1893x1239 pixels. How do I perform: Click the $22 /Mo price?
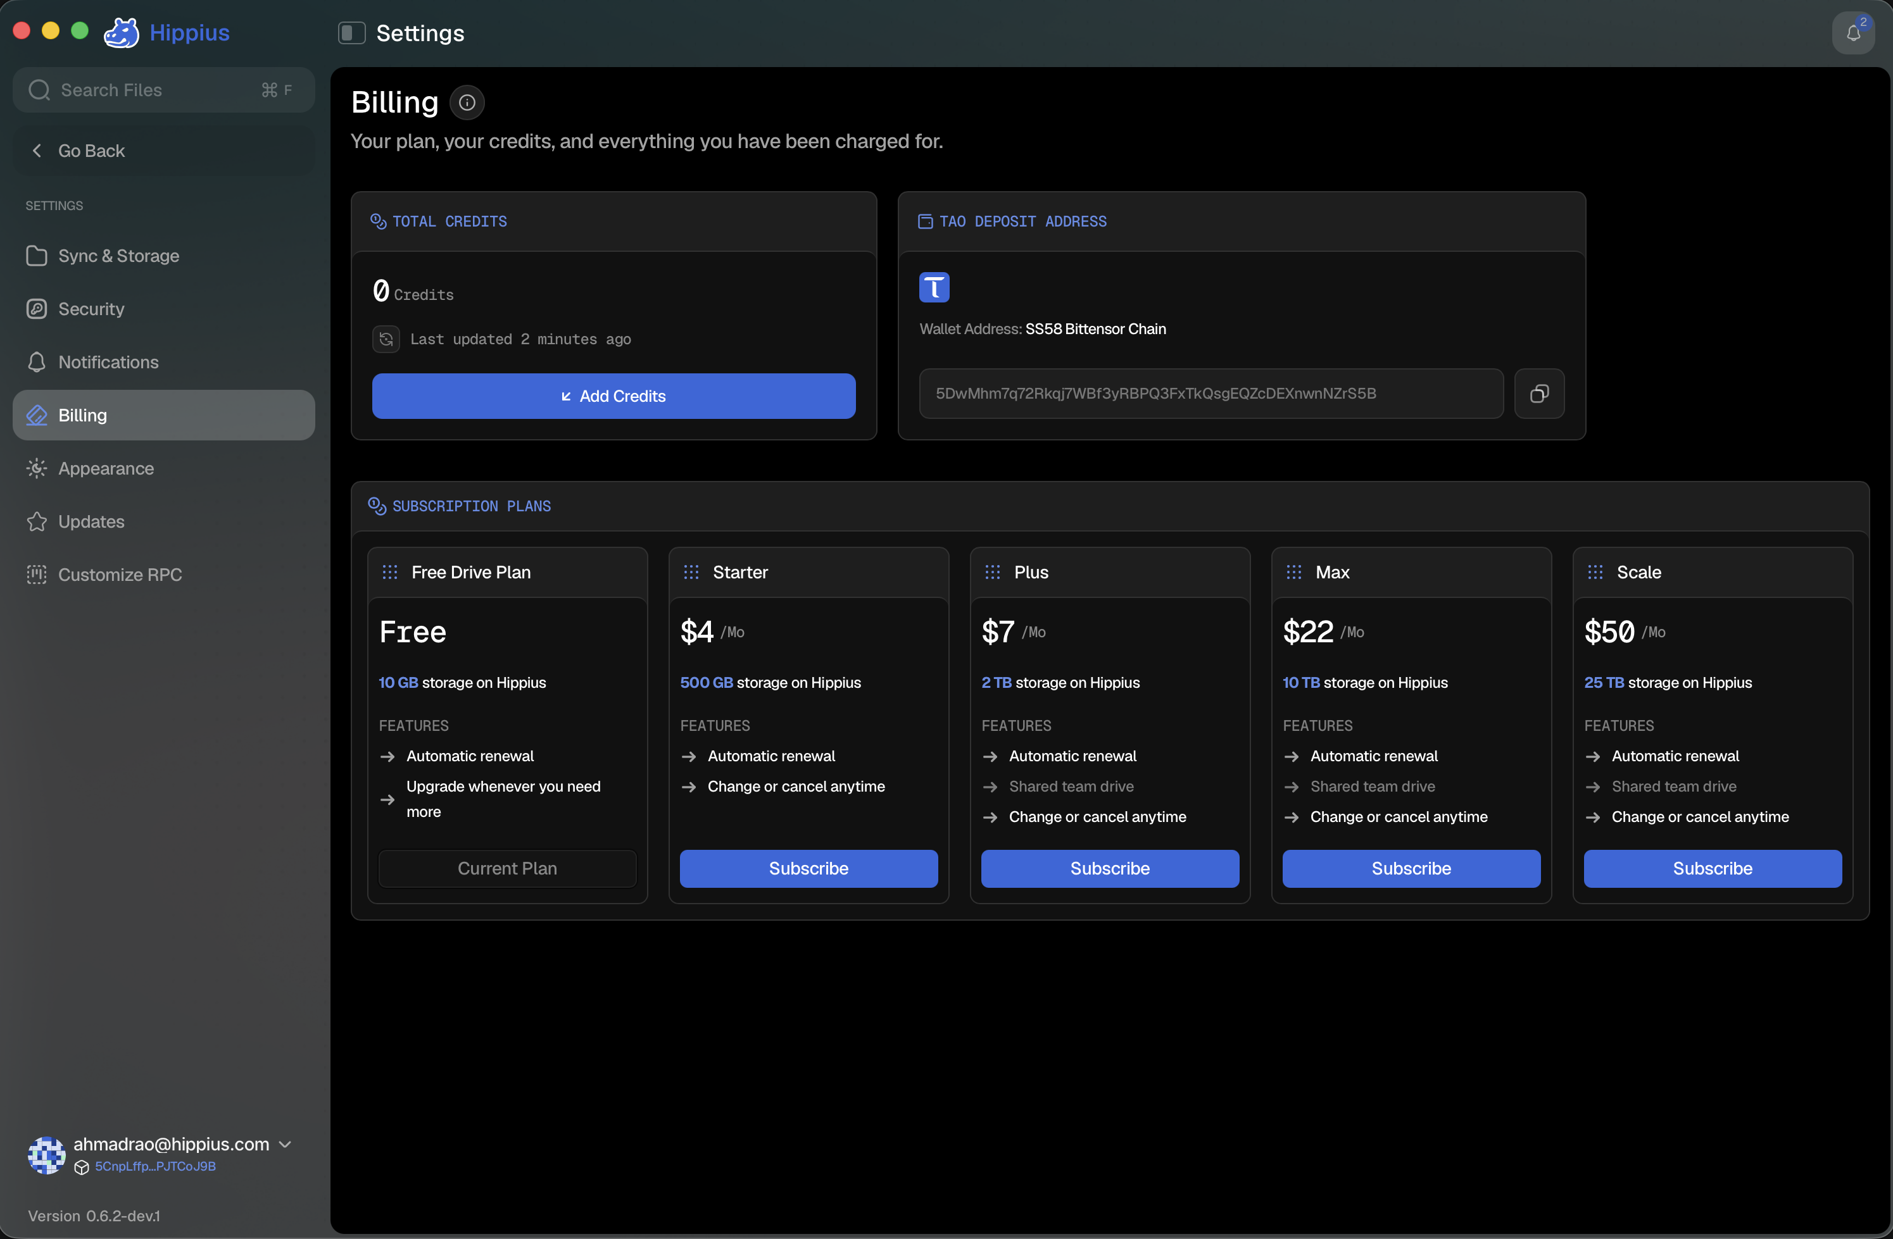point(1323,632)
